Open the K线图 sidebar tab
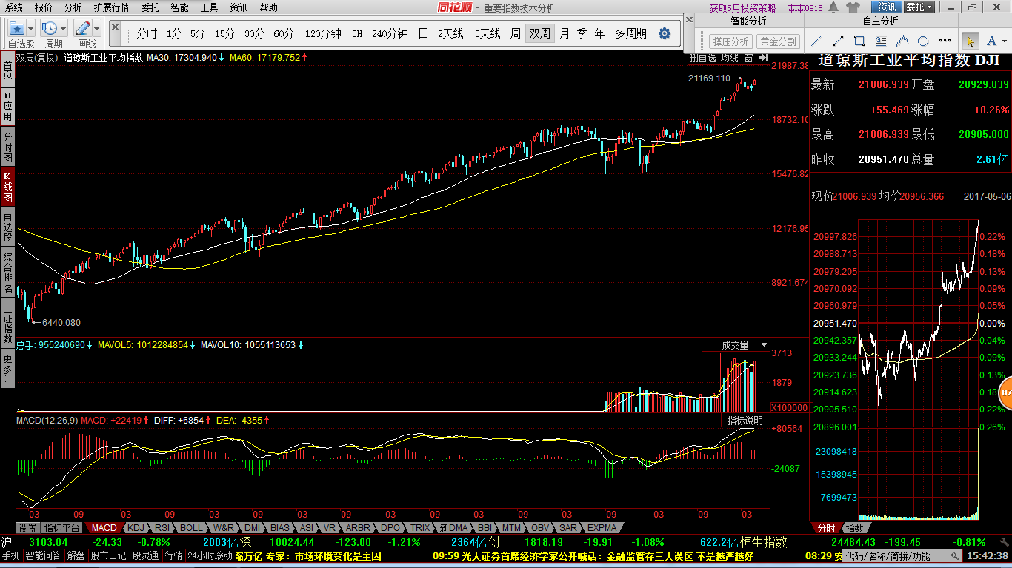The height and width of the screenshot is (568, 1012). (x=7, y=187)
